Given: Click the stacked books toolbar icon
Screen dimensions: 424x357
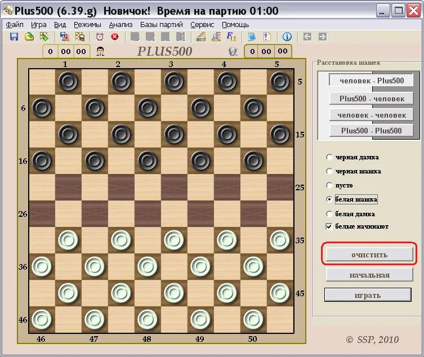Looking at the screenshot, I should [201, 37].
